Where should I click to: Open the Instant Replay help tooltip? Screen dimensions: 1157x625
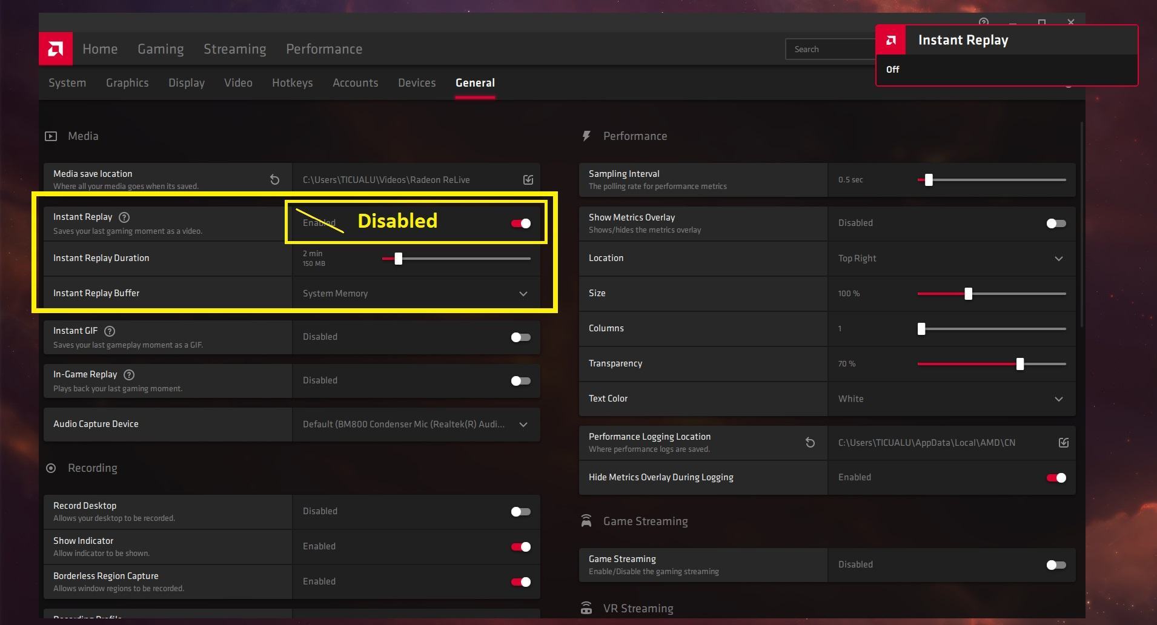[124, 217]
